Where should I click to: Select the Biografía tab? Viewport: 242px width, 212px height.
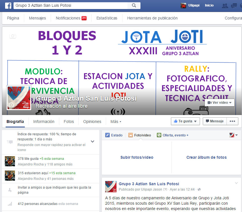15,122
